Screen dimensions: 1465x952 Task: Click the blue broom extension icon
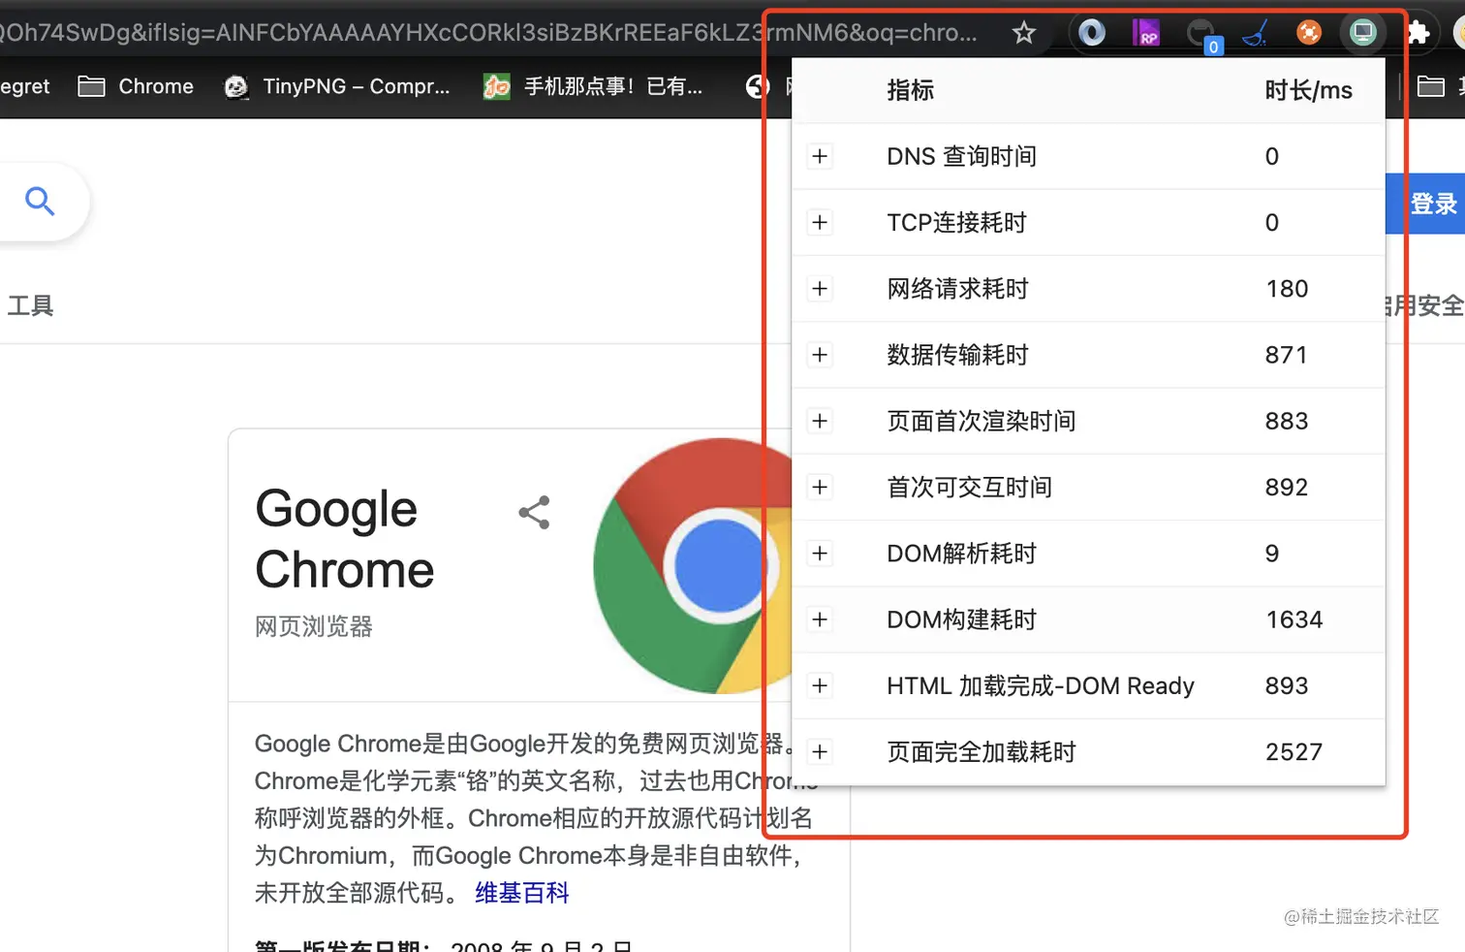(1256, 33)
